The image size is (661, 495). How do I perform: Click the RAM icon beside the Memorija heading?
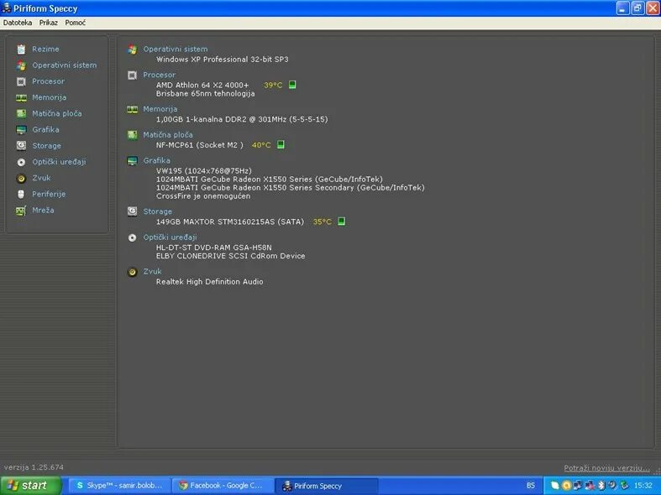(x=133, y=109)
